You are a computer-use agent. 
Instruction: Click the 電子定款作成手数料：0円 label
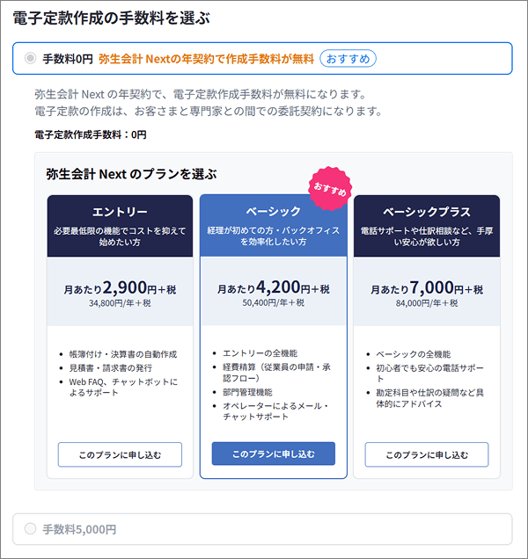coord(91,134)
